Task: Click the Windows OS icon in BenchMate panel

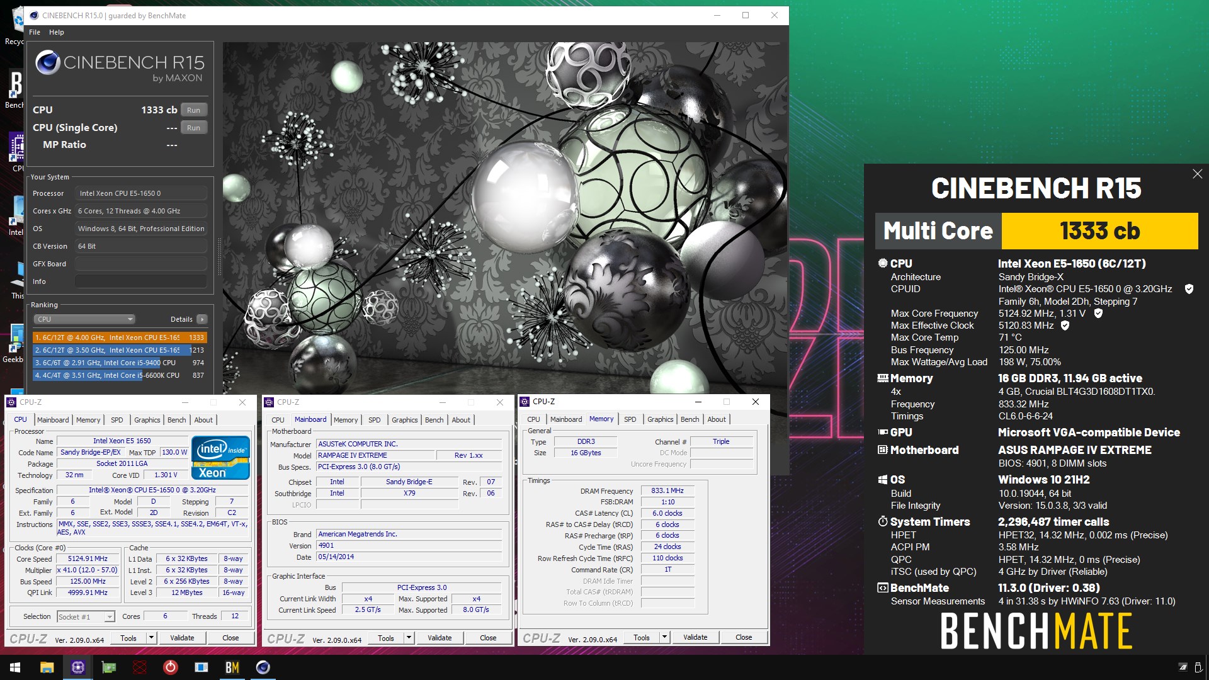Action: [x=883, y=480]
